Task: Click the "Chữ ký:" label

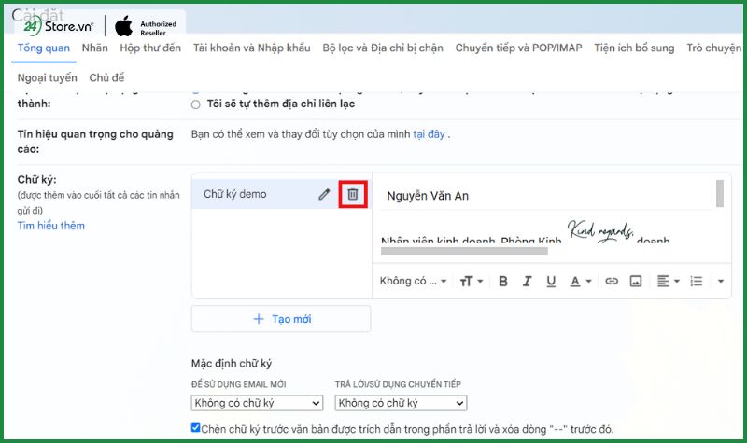Action: (36, 180)
